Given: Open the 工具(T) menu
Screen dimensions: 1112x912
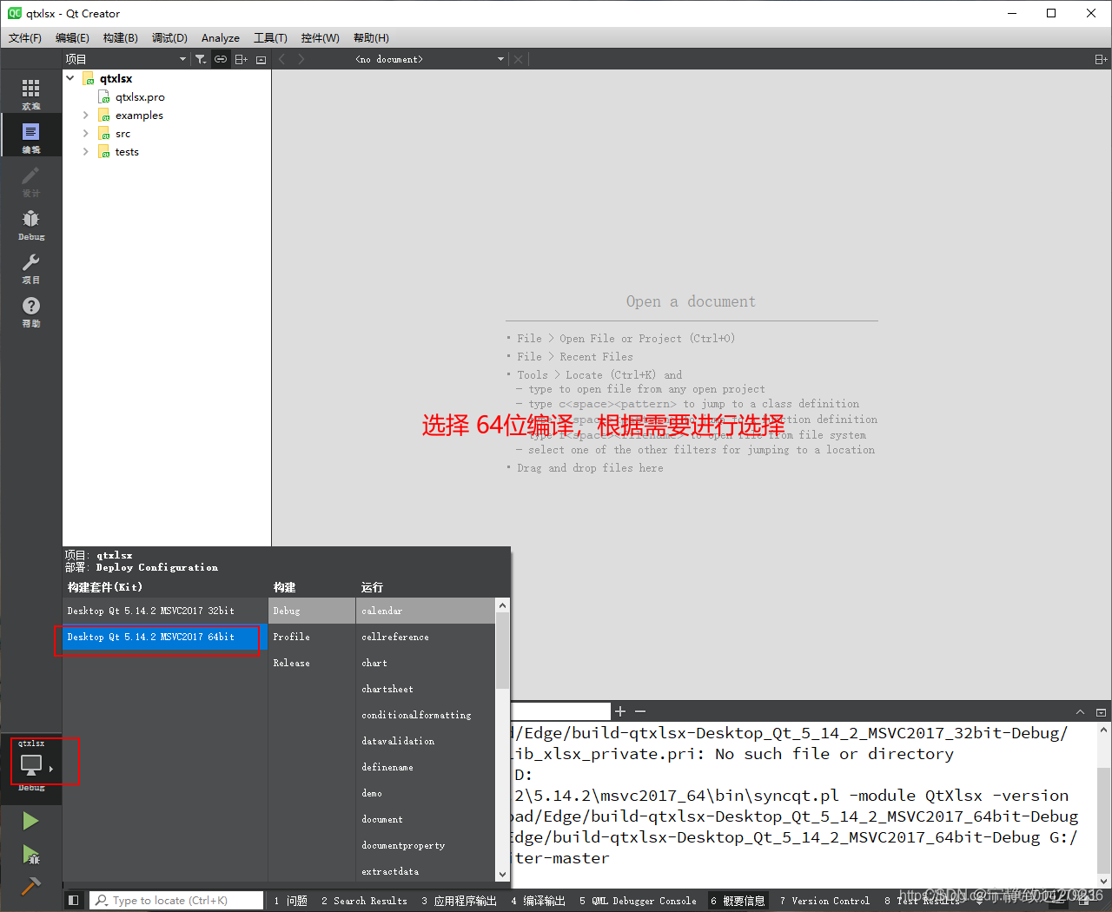Looking at the screenshot, I should (270, 37).
